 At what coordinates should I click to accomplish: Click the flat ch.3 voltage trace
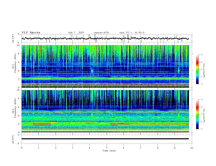coord(105,139)
